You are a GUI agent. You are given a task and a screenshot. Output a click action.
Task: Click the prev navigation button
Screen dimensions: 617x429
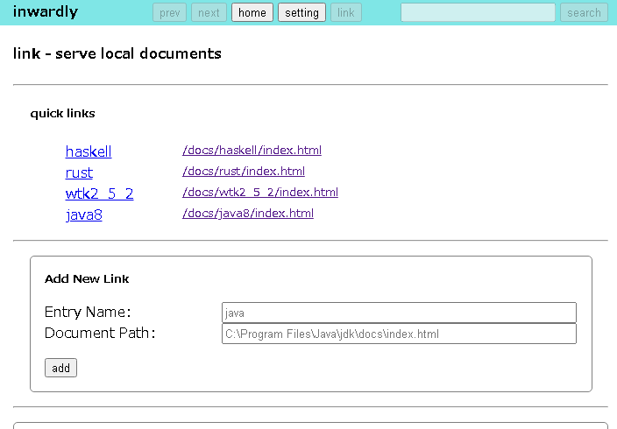[x=170, y=12]
